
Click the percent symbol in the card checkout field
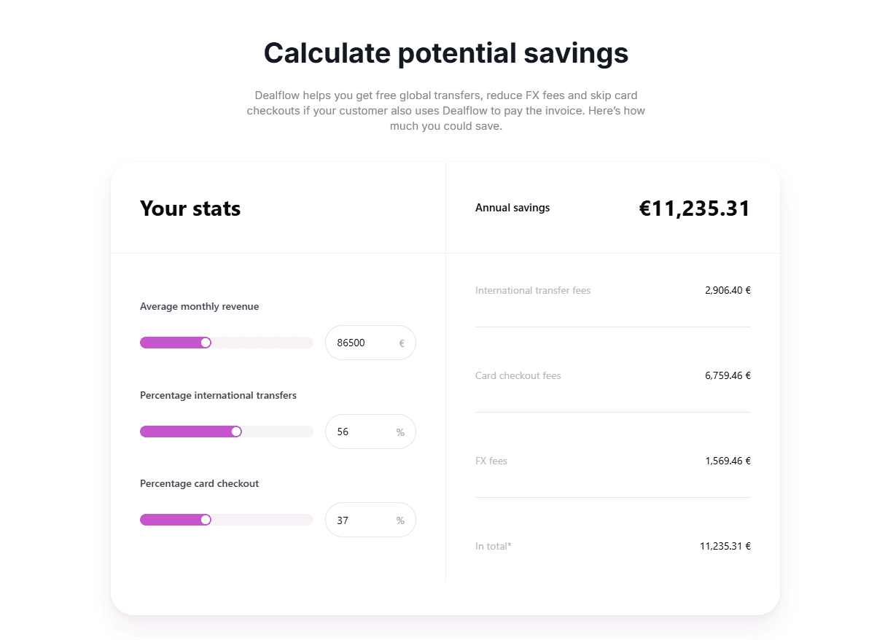point(400,520)
